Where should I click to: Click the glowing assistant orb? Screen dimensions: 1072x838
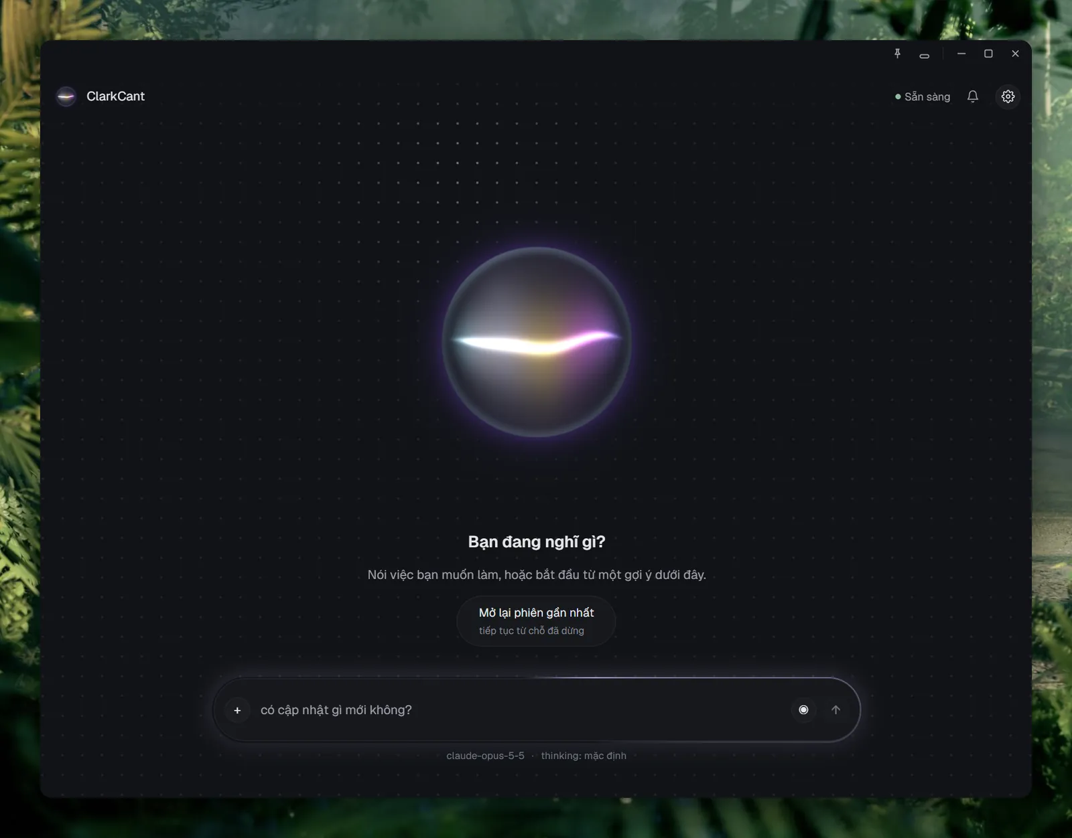[x=536, y=342]
